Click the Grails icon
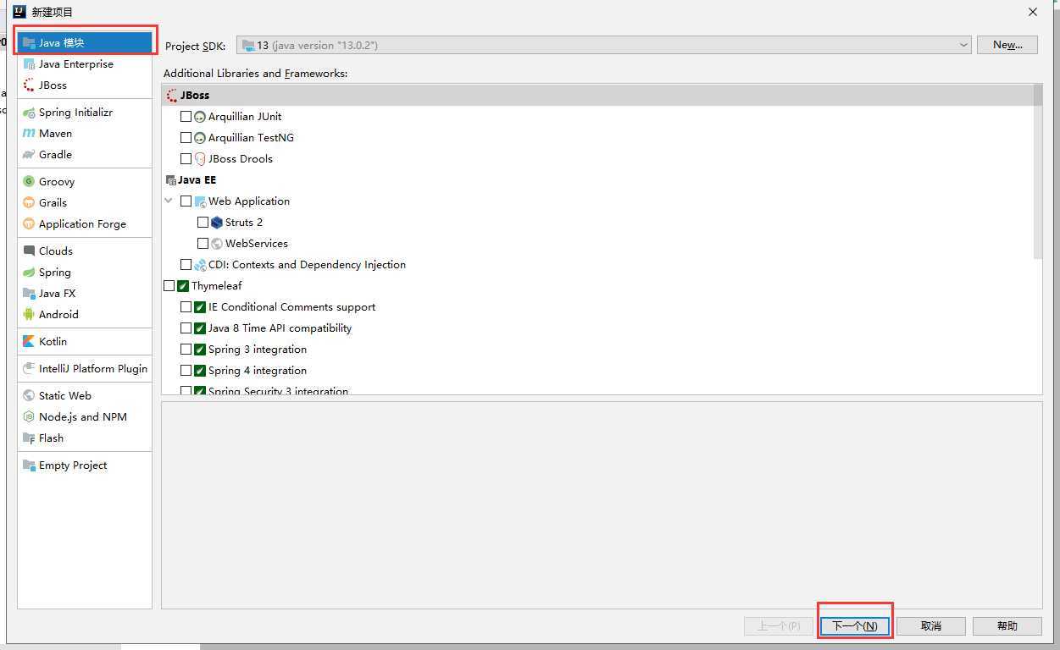 pyautogui.click(x=29, y=202)
